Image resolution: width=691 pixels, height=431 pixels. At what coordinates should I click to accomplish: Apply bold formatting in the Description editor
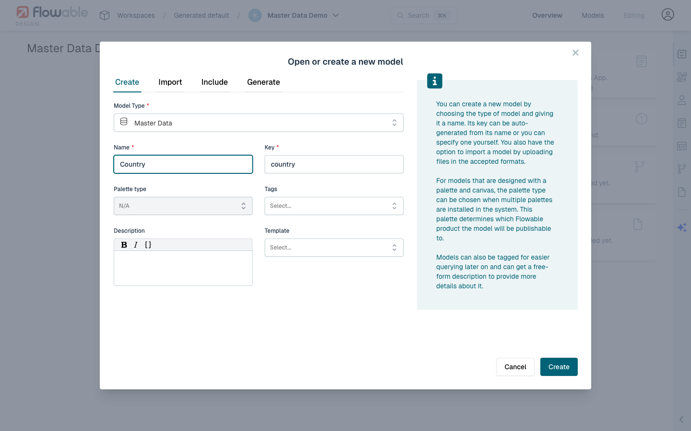pyautogui.click(x=124, y=245)
